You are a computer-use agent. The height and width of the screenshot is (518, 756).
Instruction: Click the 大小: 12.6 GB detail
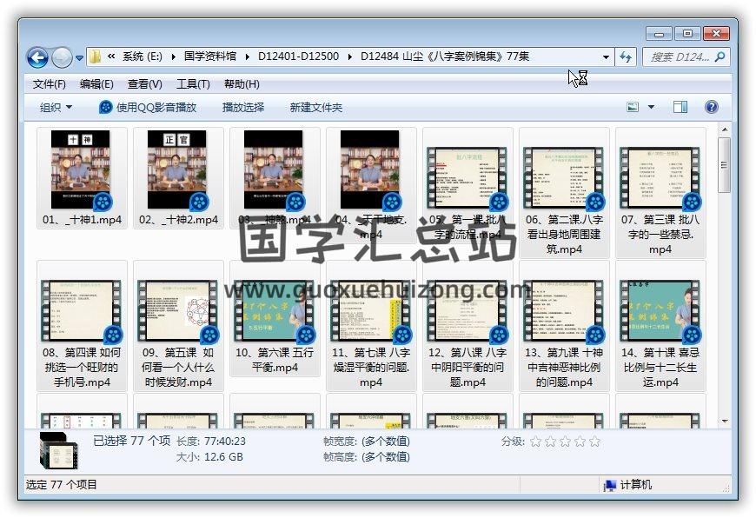[209, 457]
